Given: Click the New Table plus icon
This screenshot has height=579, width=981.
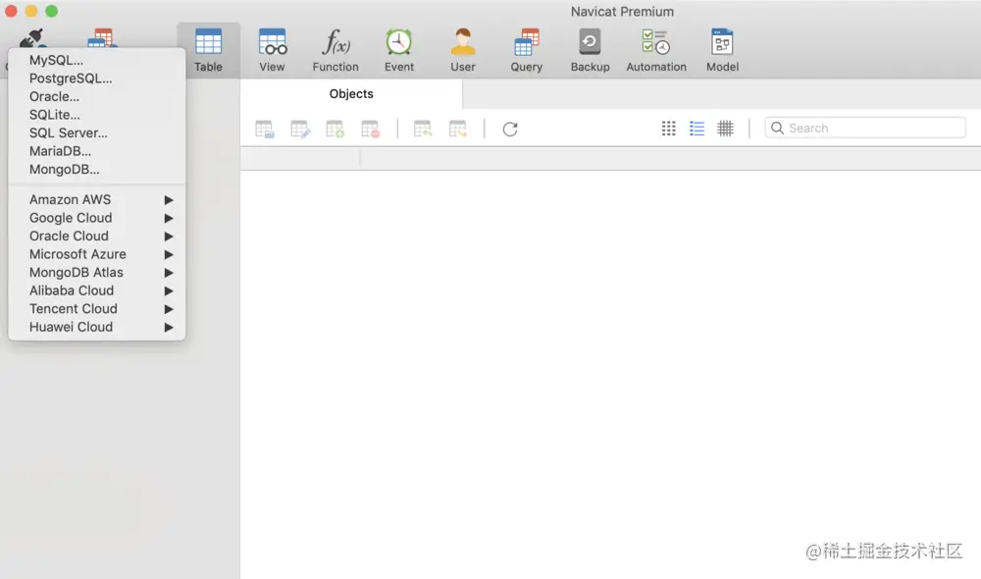Looking at the screenshot, I should 336,129.
